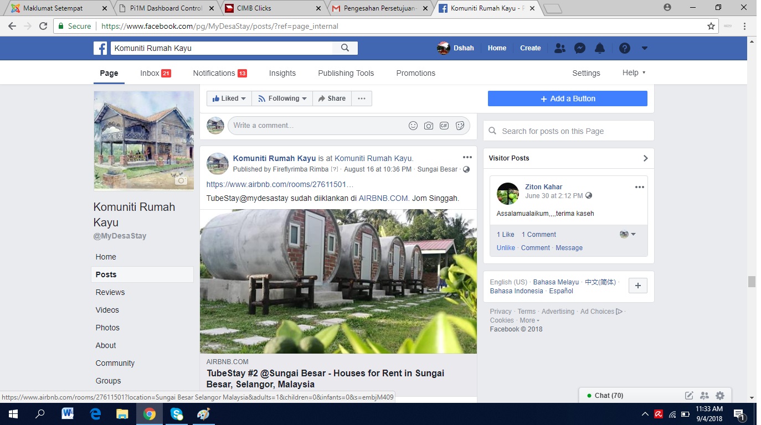Expand Visitor Posts with the arrow
Viewport: 761px width, 425px height.
coord(645,158)
